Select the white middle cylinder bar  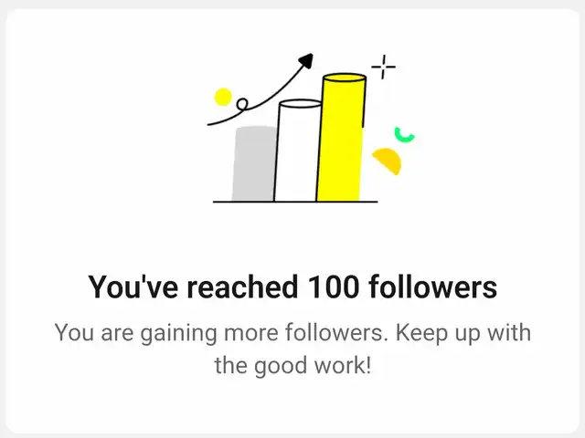(297, 151)
